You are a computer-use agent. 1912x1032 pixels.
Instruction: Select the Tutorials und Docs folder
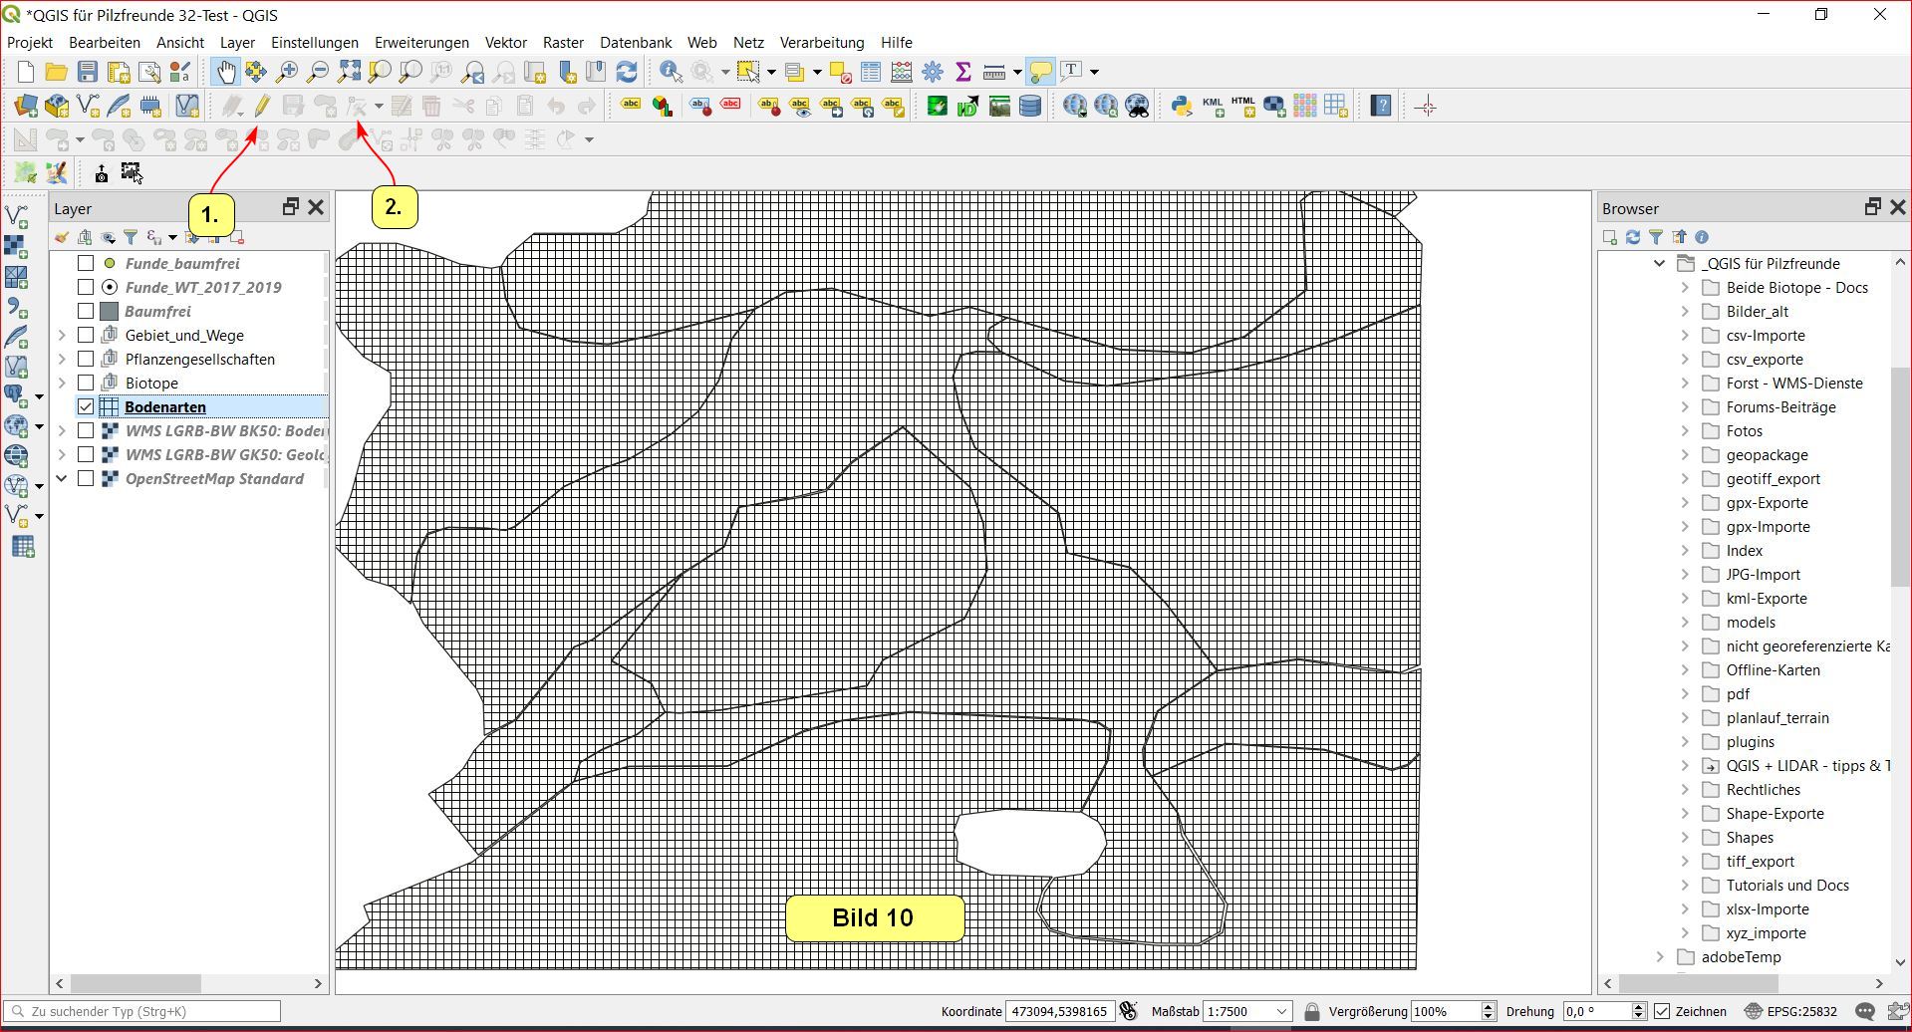click(1786, 885)
